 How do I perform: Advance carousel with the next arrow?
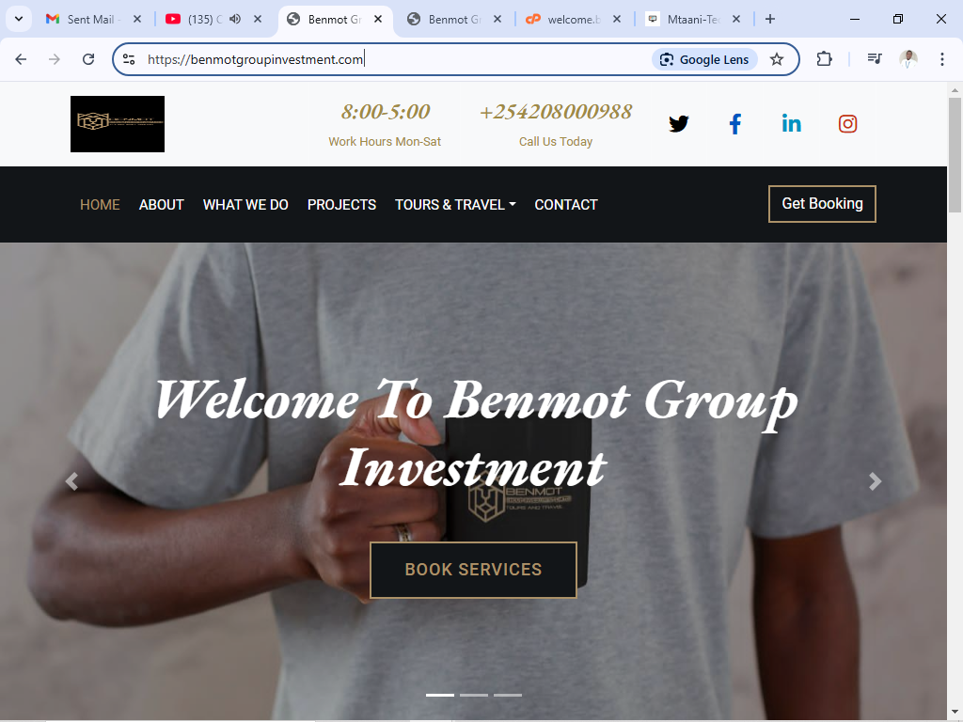click(x=876, y=481)
